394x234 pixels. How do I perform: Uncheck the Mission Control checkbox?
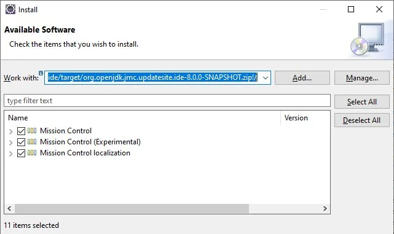21,131
